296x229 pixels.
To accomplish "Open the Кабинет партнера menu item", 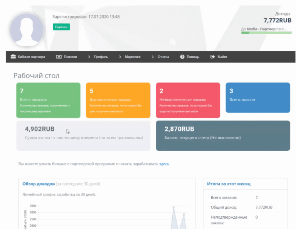I will pos(31,57).
